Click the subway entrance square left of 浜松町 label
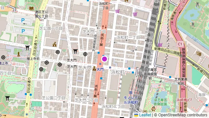 click(110, 68)
